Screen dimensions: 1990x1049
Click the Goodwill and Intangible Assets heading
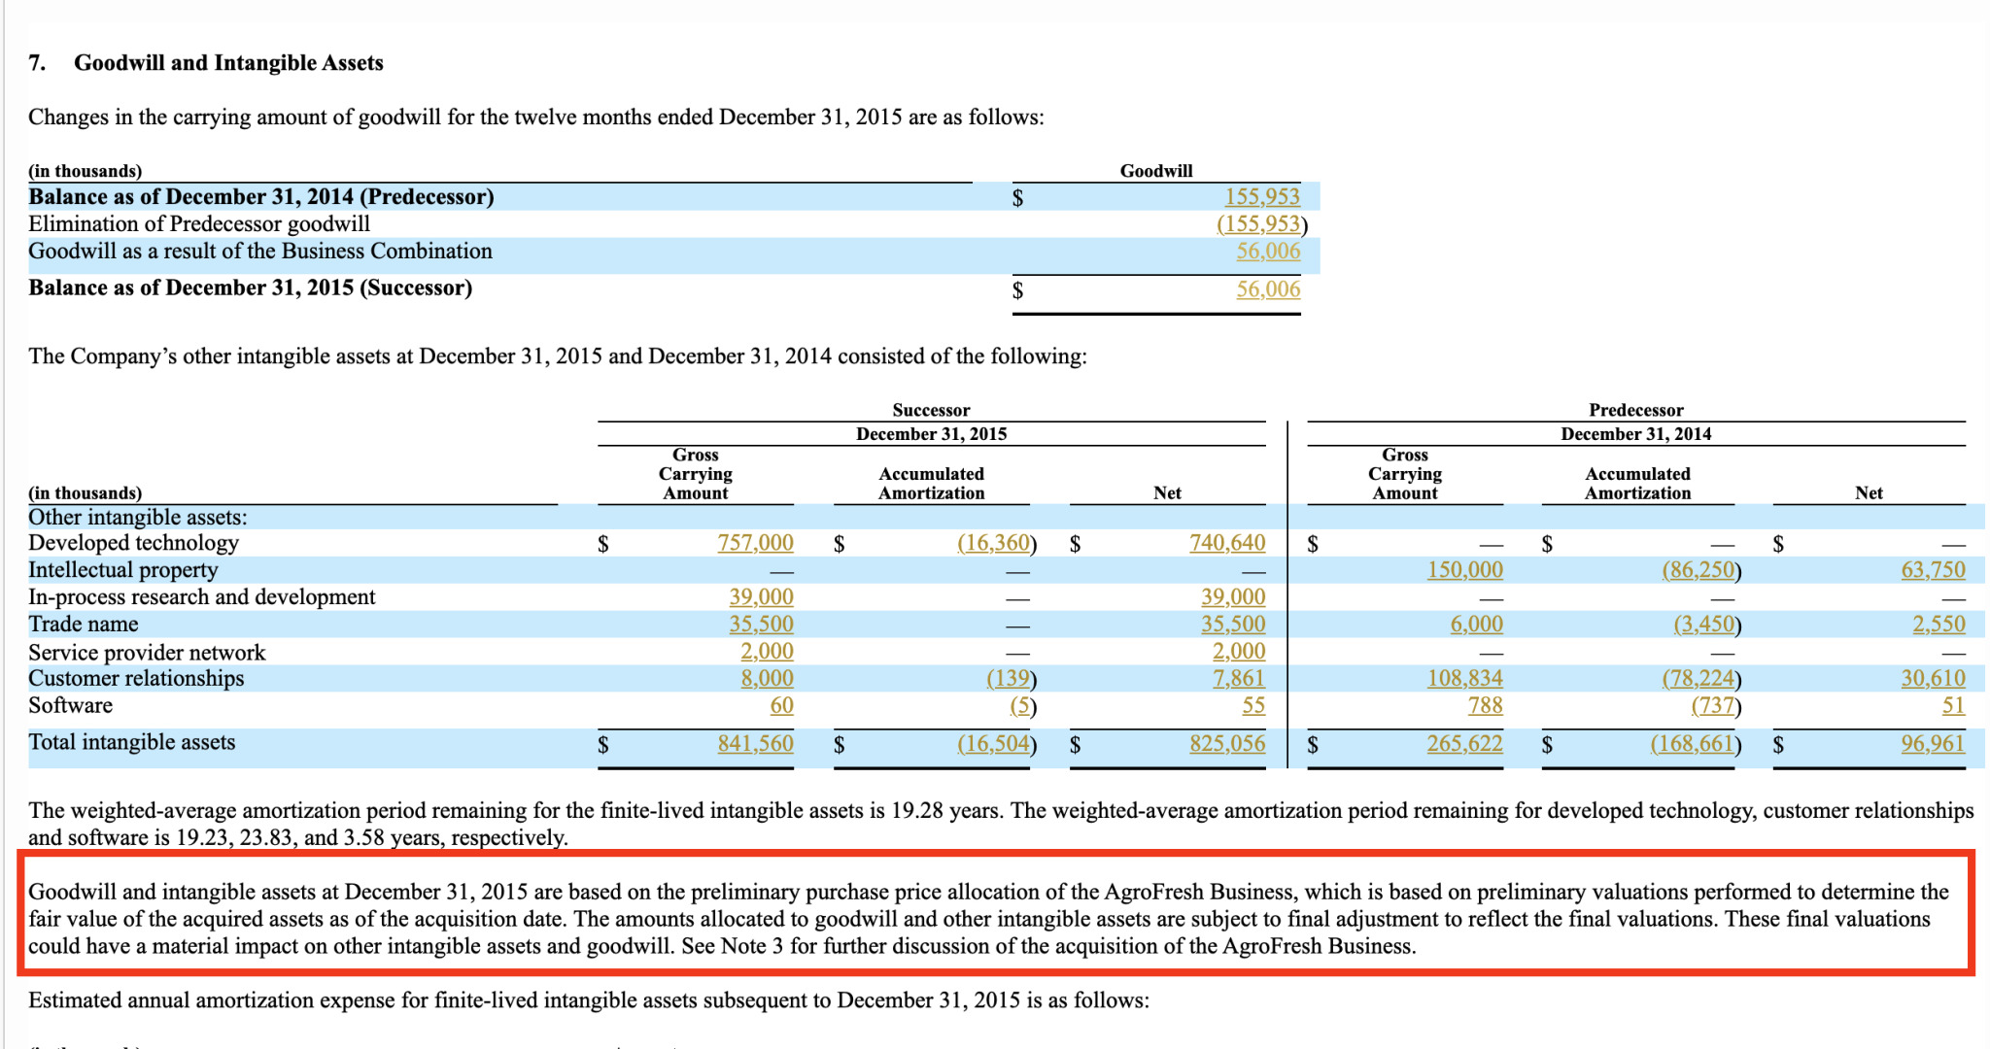tap(228, 63)
